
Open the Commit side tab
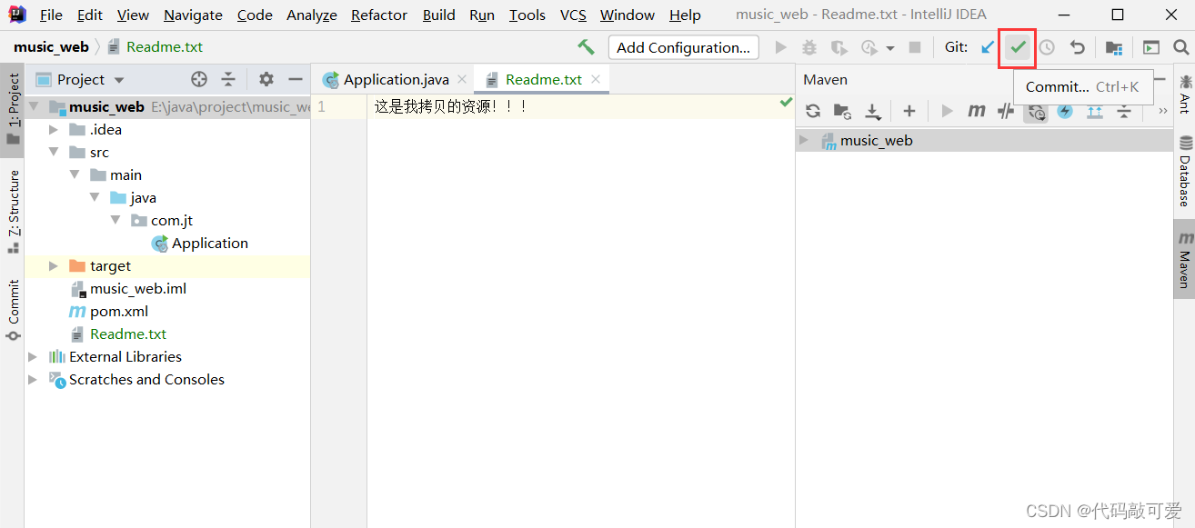pos(14,310)
